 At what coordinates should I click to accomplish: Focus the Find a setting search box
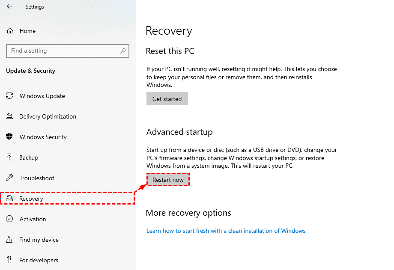pos(63,51)
